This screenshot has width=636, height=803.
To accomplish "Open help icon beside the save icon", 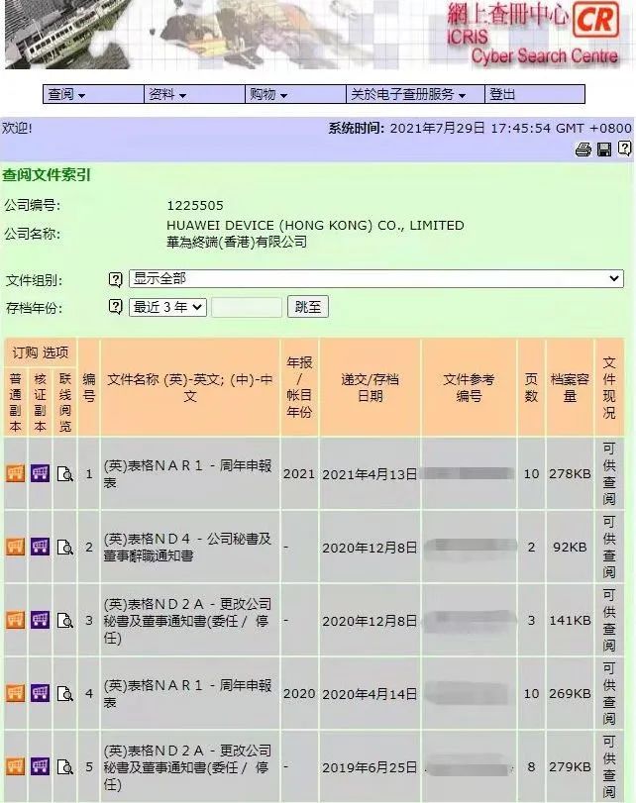I will [x=624, y=150].
